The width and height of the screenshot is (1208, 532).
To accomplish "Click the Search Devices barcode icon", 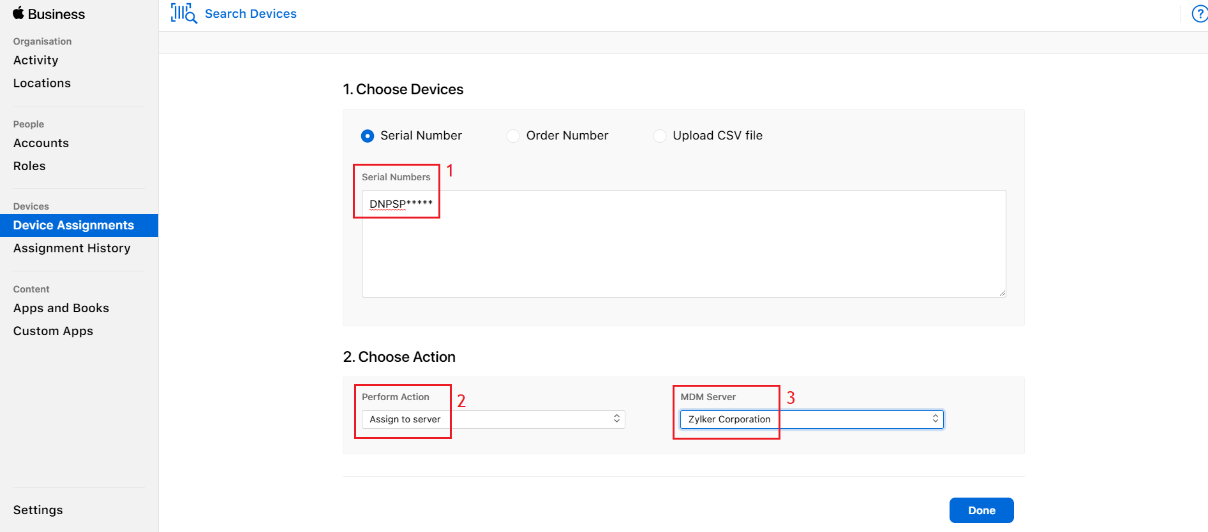I will [184, 13].
